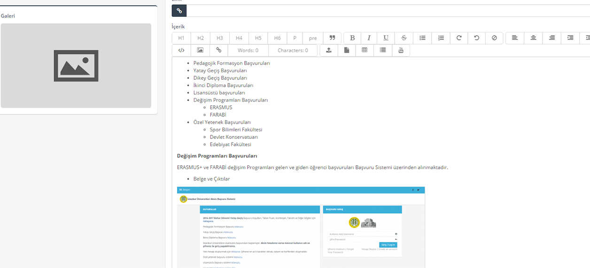The width and height of the screenshot is (590, 268).
Task: Align text center
Action: (x=533, y=38)
